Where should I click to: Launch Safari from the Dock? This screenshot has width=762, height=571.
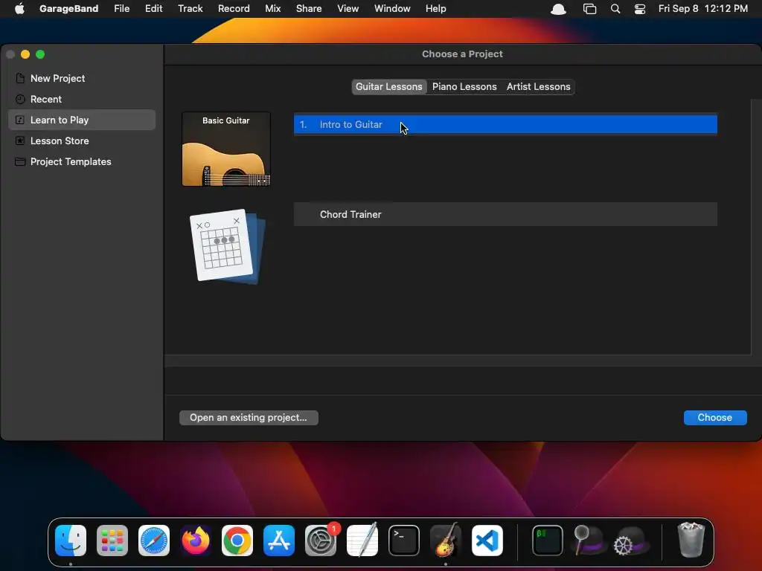(x=154, y=541)
